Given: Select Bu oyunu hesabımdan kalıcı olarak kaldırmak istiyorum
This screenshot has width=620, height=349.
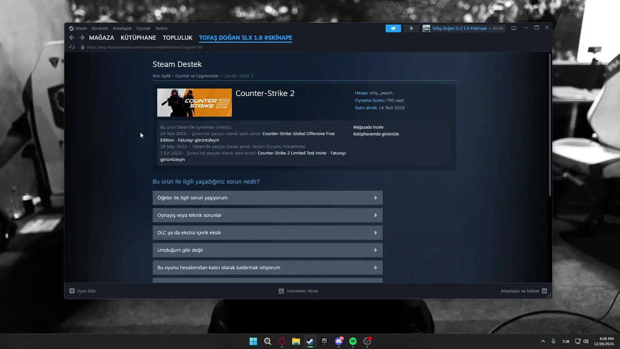Looking at the screenshot, I should coord(267,268).
